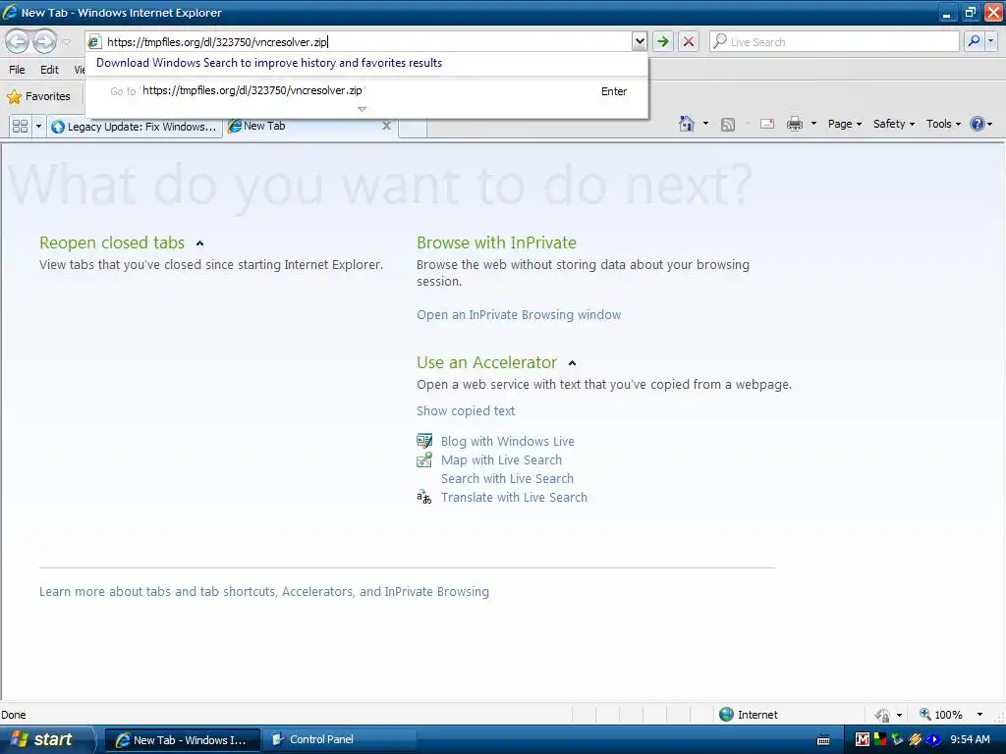
Task: Click the Favorites star button
Action: click(38, 96)
